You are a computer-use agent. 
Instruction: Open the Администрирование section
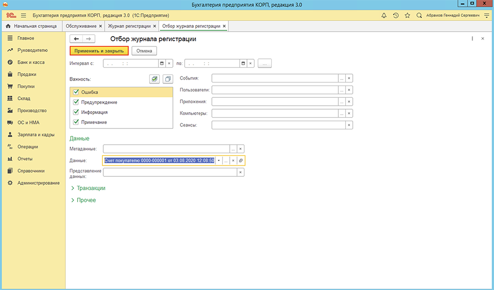pyautogui.click(x=39, y=183)
